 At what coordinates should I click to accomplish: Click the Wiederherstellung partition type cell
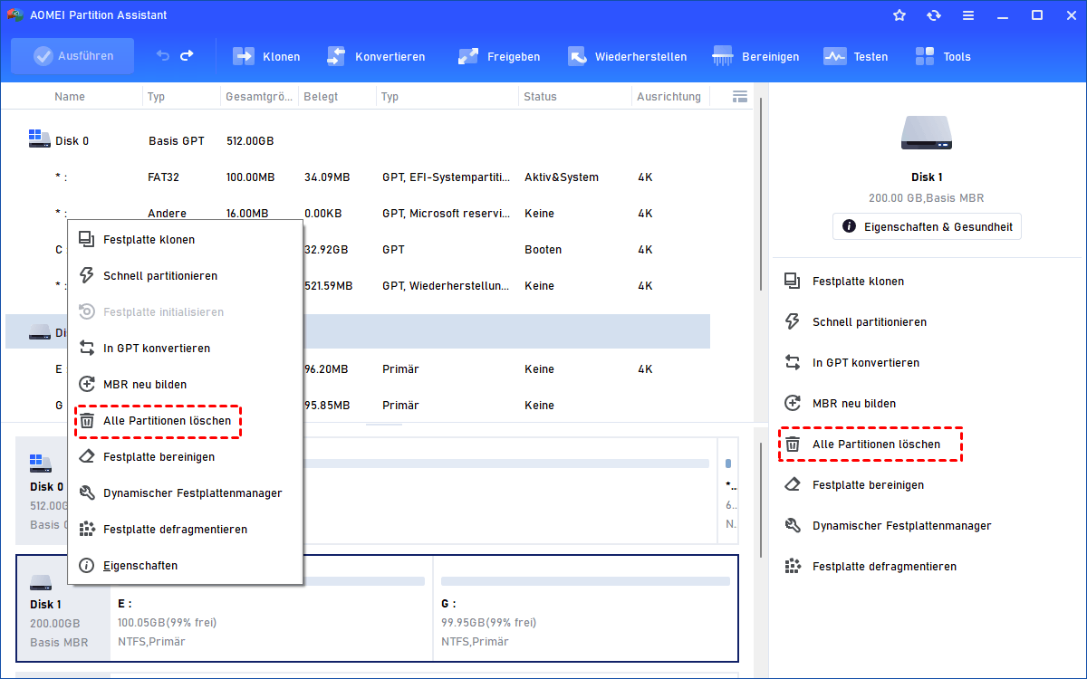[445, 286]
